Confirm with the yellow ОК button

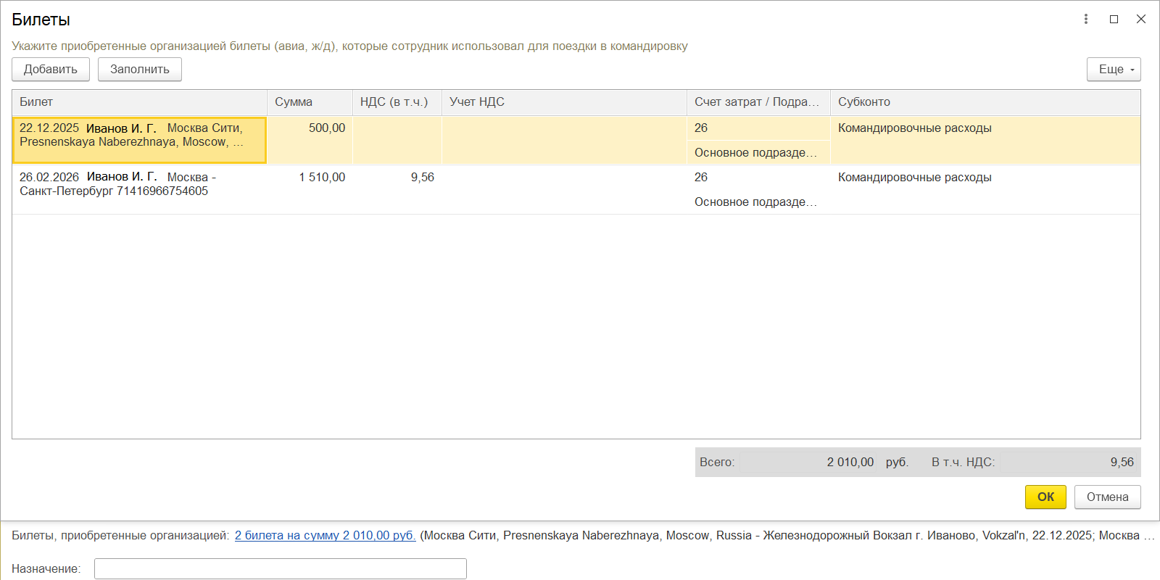1045,497
